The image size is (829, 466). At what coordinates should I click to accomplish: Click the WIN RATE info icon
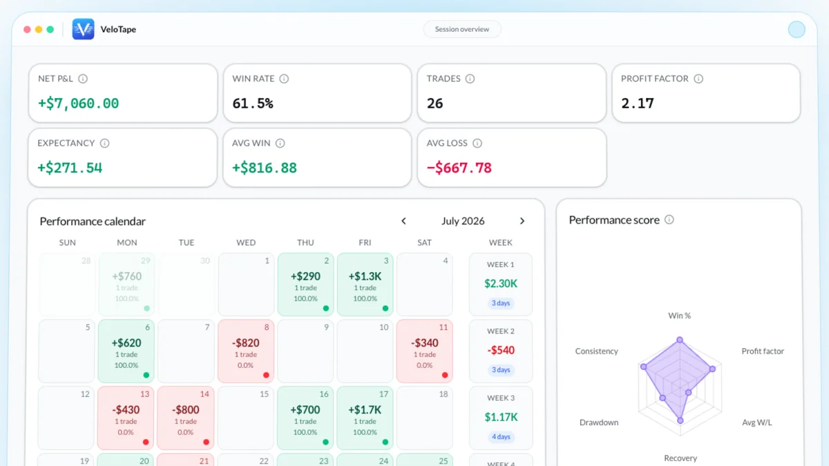coord(284,79)
